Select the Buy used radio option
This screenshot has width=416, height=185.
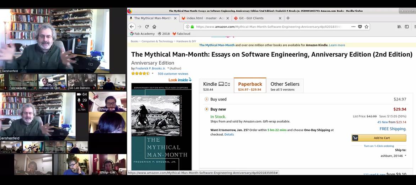[206, 99]
